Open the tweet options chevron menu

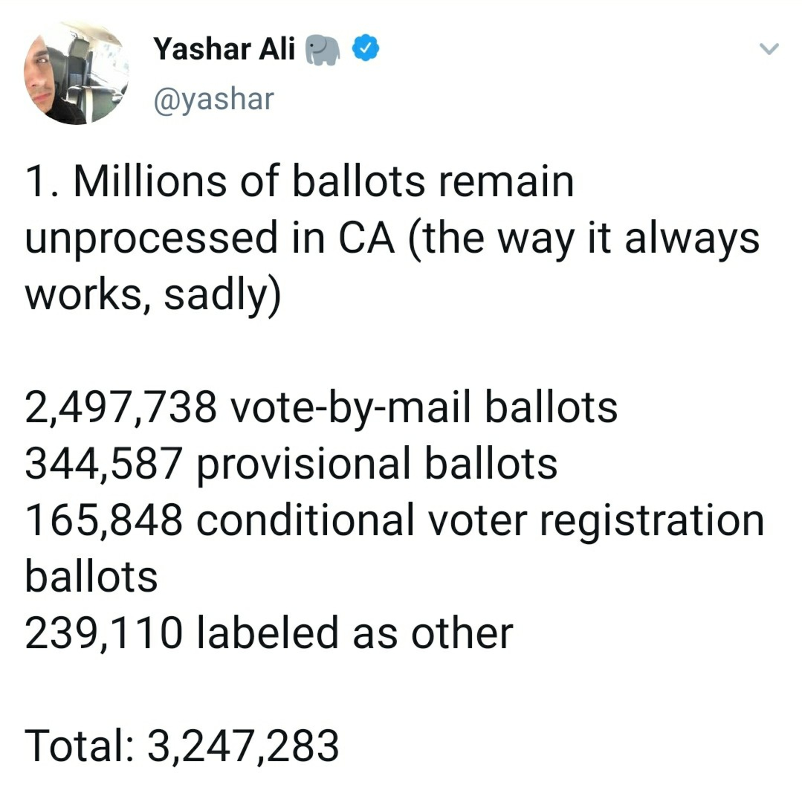[x=769, y=49]
